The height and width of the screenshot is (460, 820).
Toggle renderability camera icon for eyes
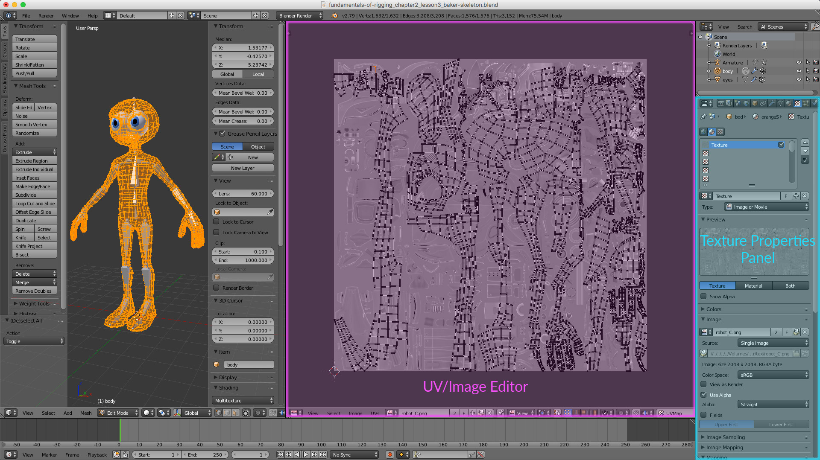coord(816,80)
